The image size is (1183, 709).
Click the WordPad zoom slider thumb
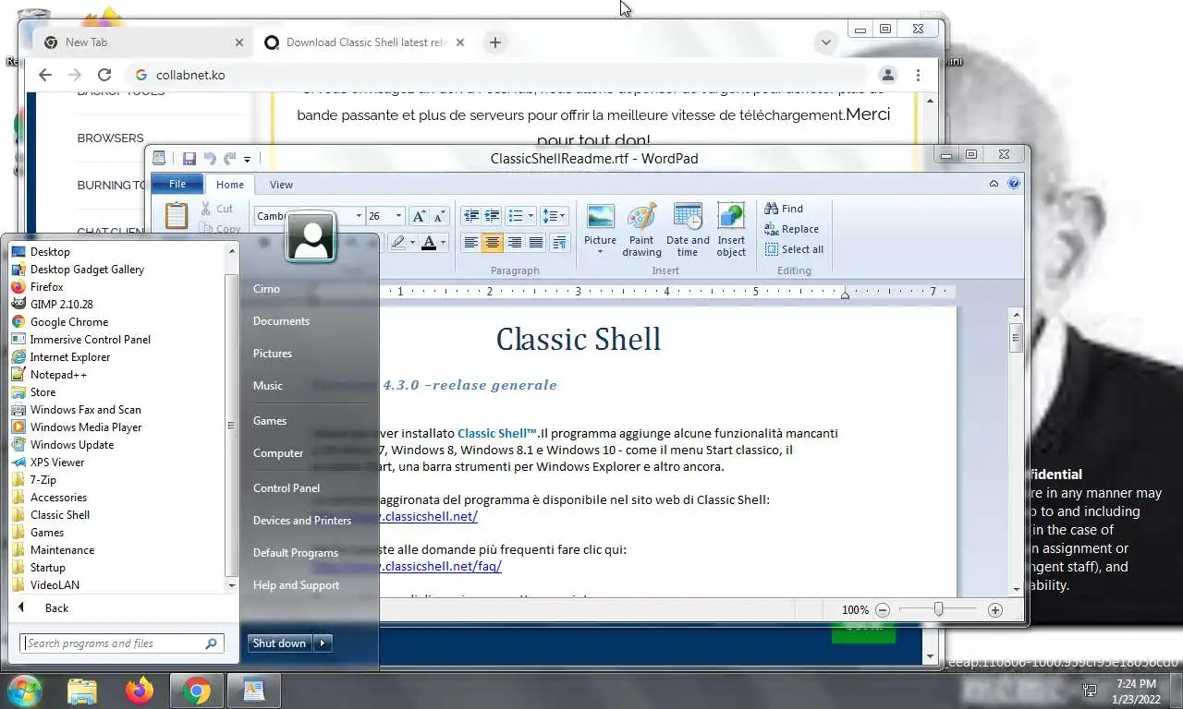pyautogui.click(x=938, y=609)
